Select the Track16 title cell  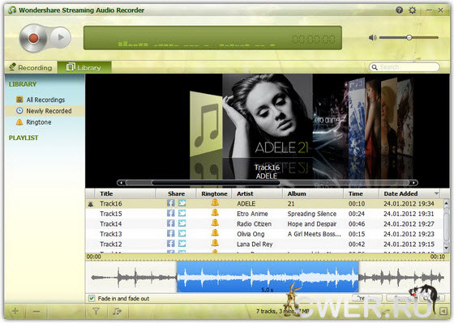point(111,204)
